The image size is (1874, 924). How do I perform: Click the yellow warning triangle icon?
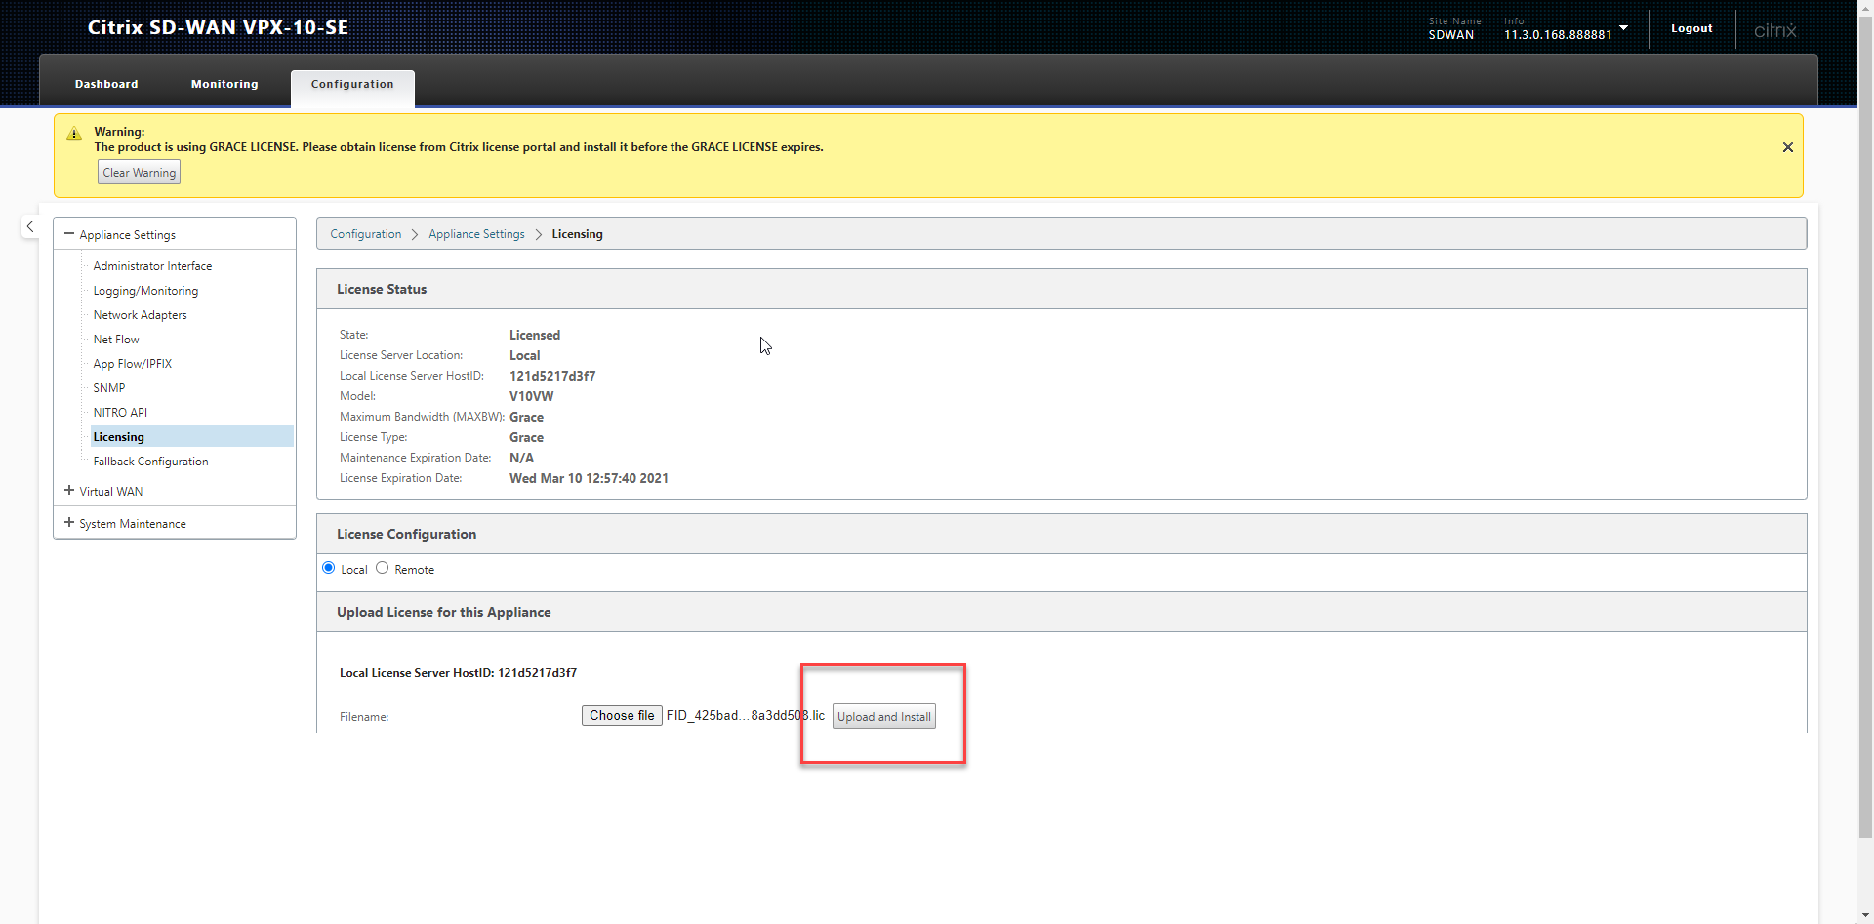74,134
